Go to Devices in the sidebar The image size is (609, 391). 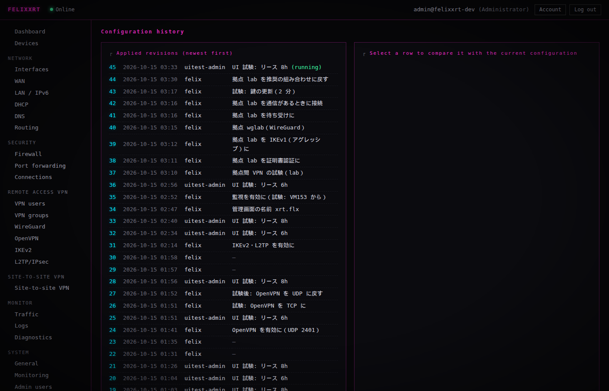pos(27,43)
